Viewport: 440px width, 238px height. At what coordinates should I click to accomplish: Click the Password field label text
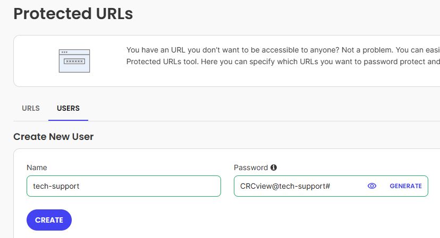(x=251, y=168)
